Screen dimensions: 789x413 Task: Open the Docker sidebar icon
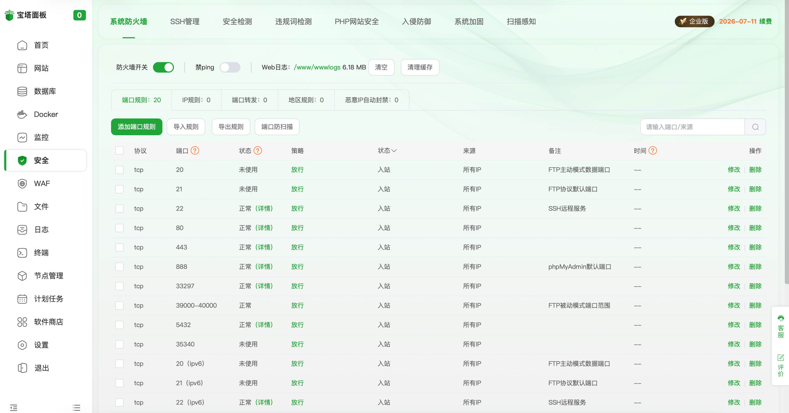point(22,114)
